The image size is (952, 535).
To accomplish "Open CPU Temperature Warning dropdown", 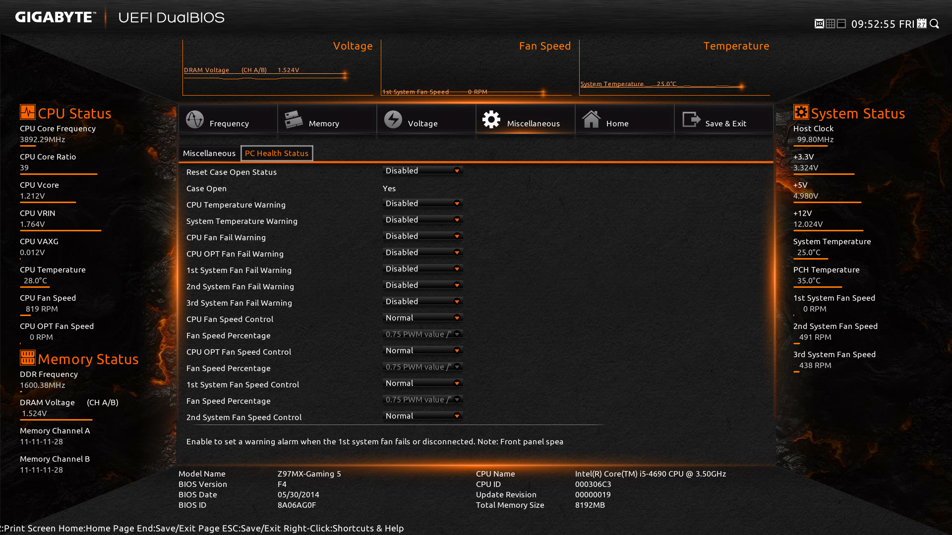I will (423, 204).
